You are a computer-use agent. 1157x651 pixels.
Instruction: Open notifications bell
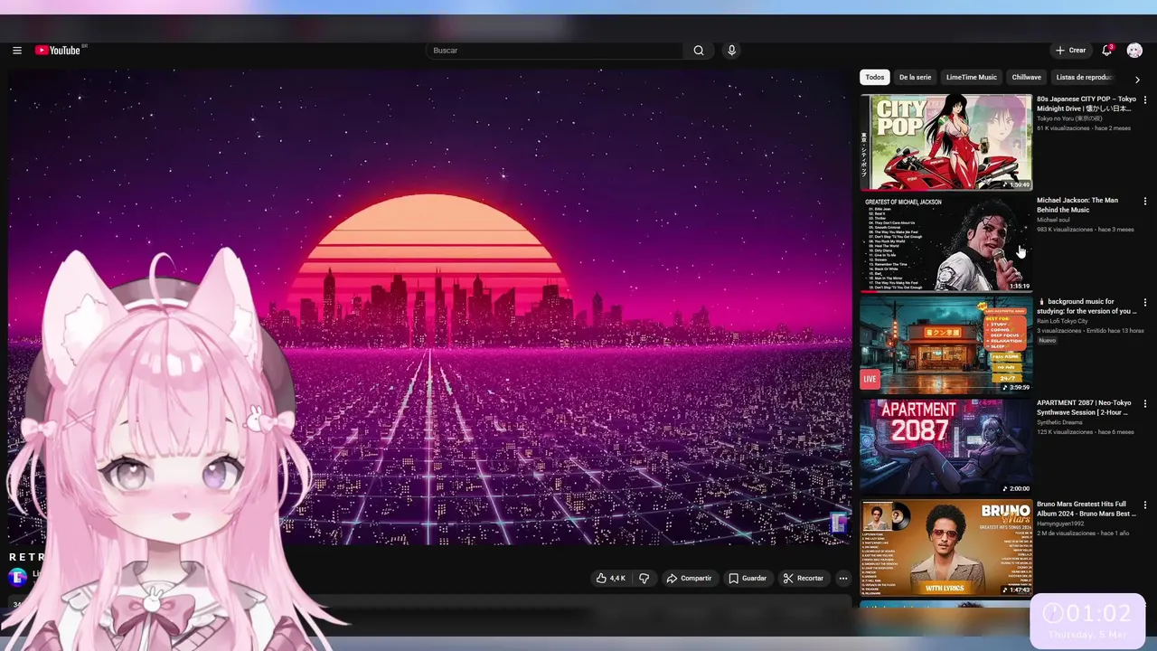[1107, 51]
